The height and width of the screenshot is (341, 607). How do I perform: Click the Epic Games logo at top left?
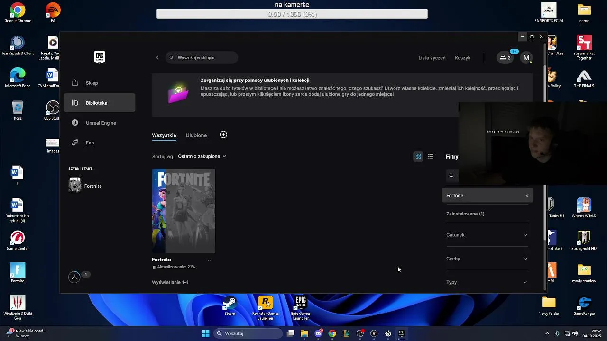[x=99, y=57]
